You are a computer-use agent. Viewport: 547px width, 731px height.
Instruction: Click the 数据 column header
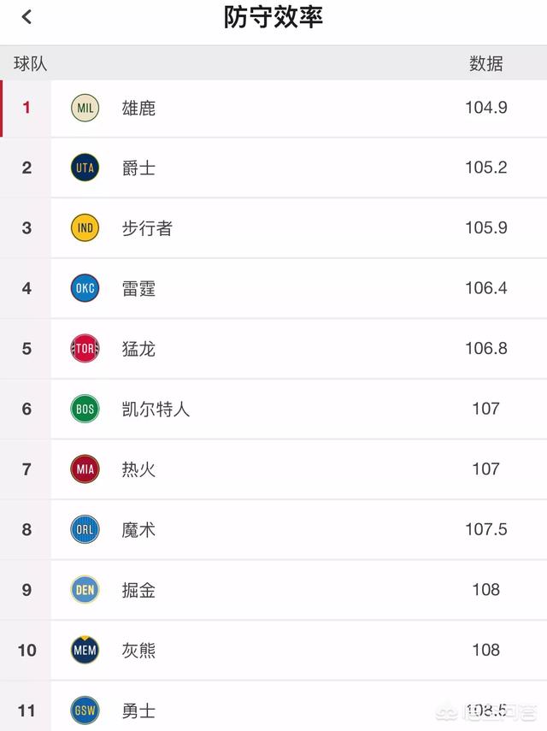(486, 63)
